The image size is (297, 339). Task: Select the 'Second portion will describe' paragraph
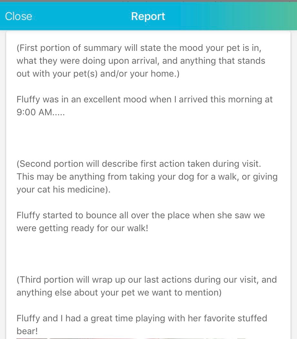tap(147, 177)
